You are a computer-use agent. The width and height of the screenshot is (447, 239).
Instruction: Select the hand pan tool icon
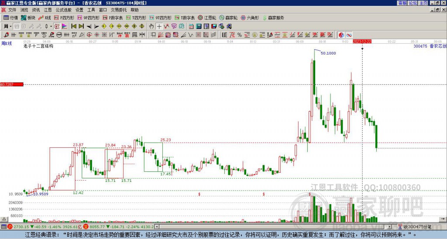click(x=151, y=27)
